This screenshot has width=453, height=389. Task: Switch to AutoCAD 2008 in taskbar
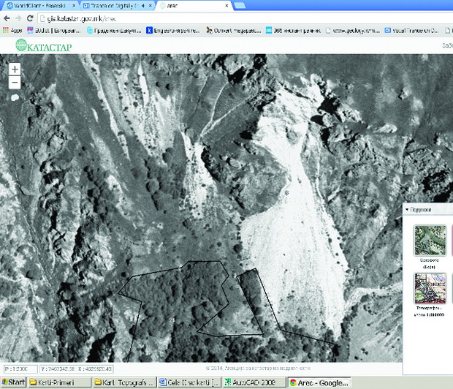pos(254,382)
